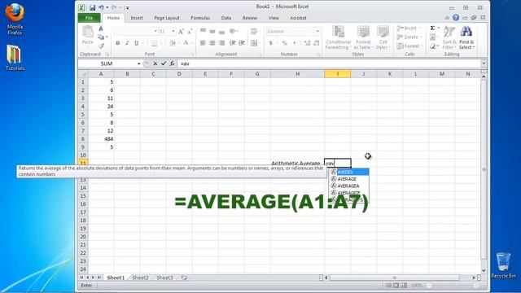Open the Cell Styles dropdown
The width and height of the screenshot is (521, 293).
pos(383,37)
